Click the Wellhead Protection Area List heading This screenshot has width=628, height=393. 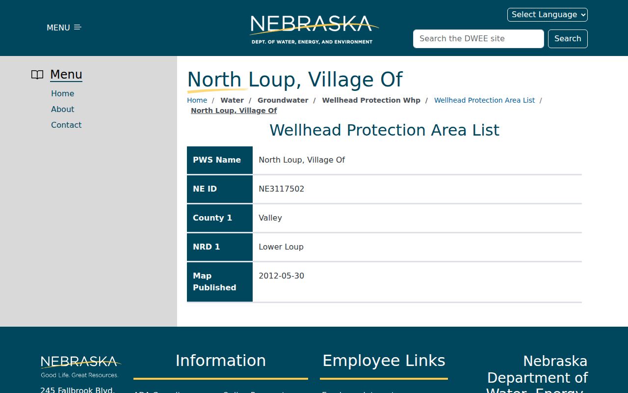pyautogui.click(x=384, y=130)
